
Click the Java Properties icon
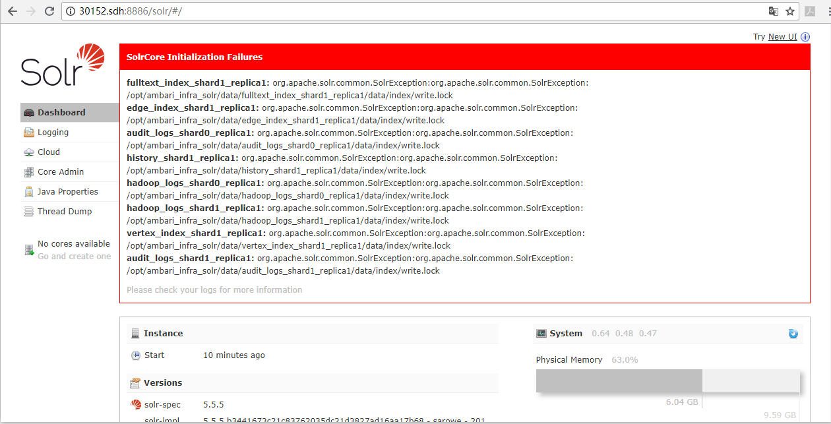click(29, 192)
